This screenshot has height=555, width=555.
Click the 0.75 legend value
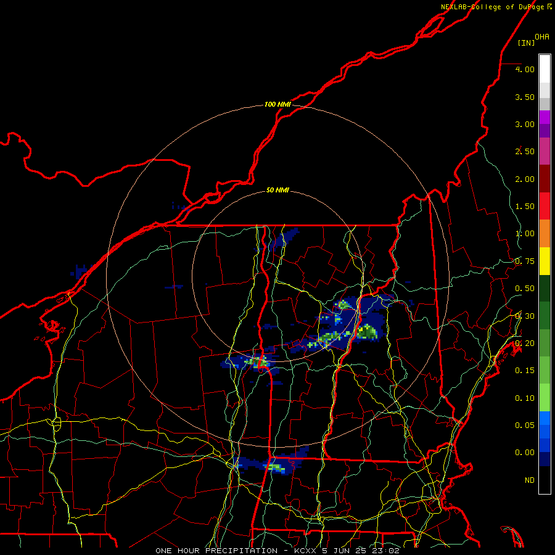point(525,261)
